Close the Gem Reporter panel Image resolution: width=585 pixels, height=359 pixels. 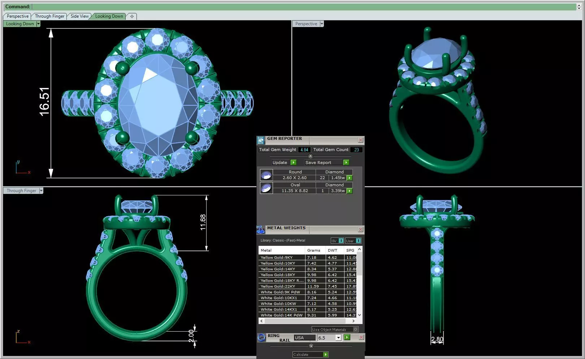[x=360, y=140]
